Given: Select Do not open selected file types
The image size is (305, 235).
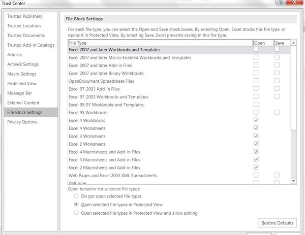Looking at the screenshot, I should pyautogui.click(x=76, y=196).
